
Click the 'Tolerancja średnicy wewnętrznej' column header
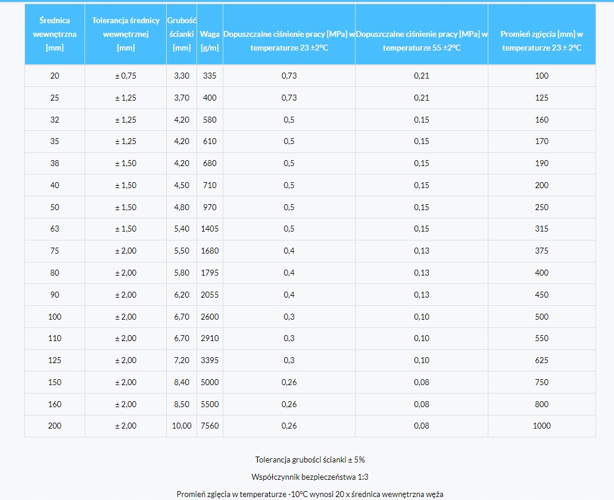(126, 34)
